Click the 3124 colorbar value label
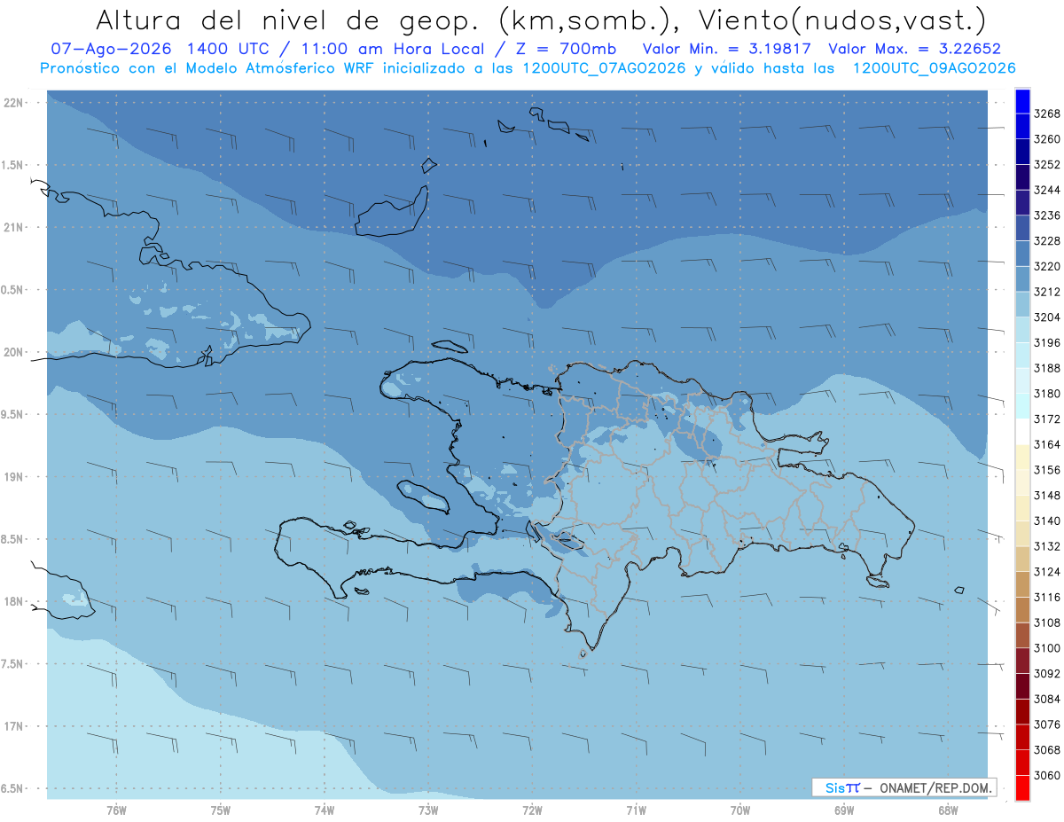 pyautogui.click(x=1047, y=572)
